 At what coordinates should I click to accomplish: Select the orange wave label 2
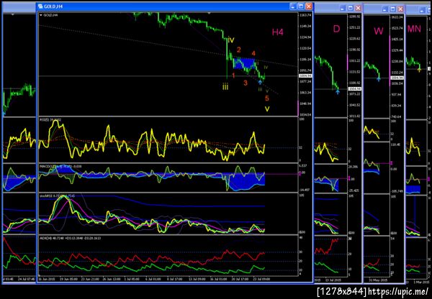(x=238, y=50)
